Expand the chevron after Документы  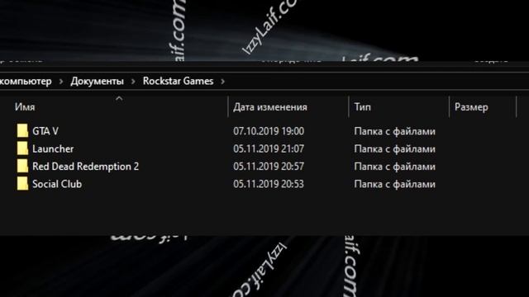(x=133, y=82)
